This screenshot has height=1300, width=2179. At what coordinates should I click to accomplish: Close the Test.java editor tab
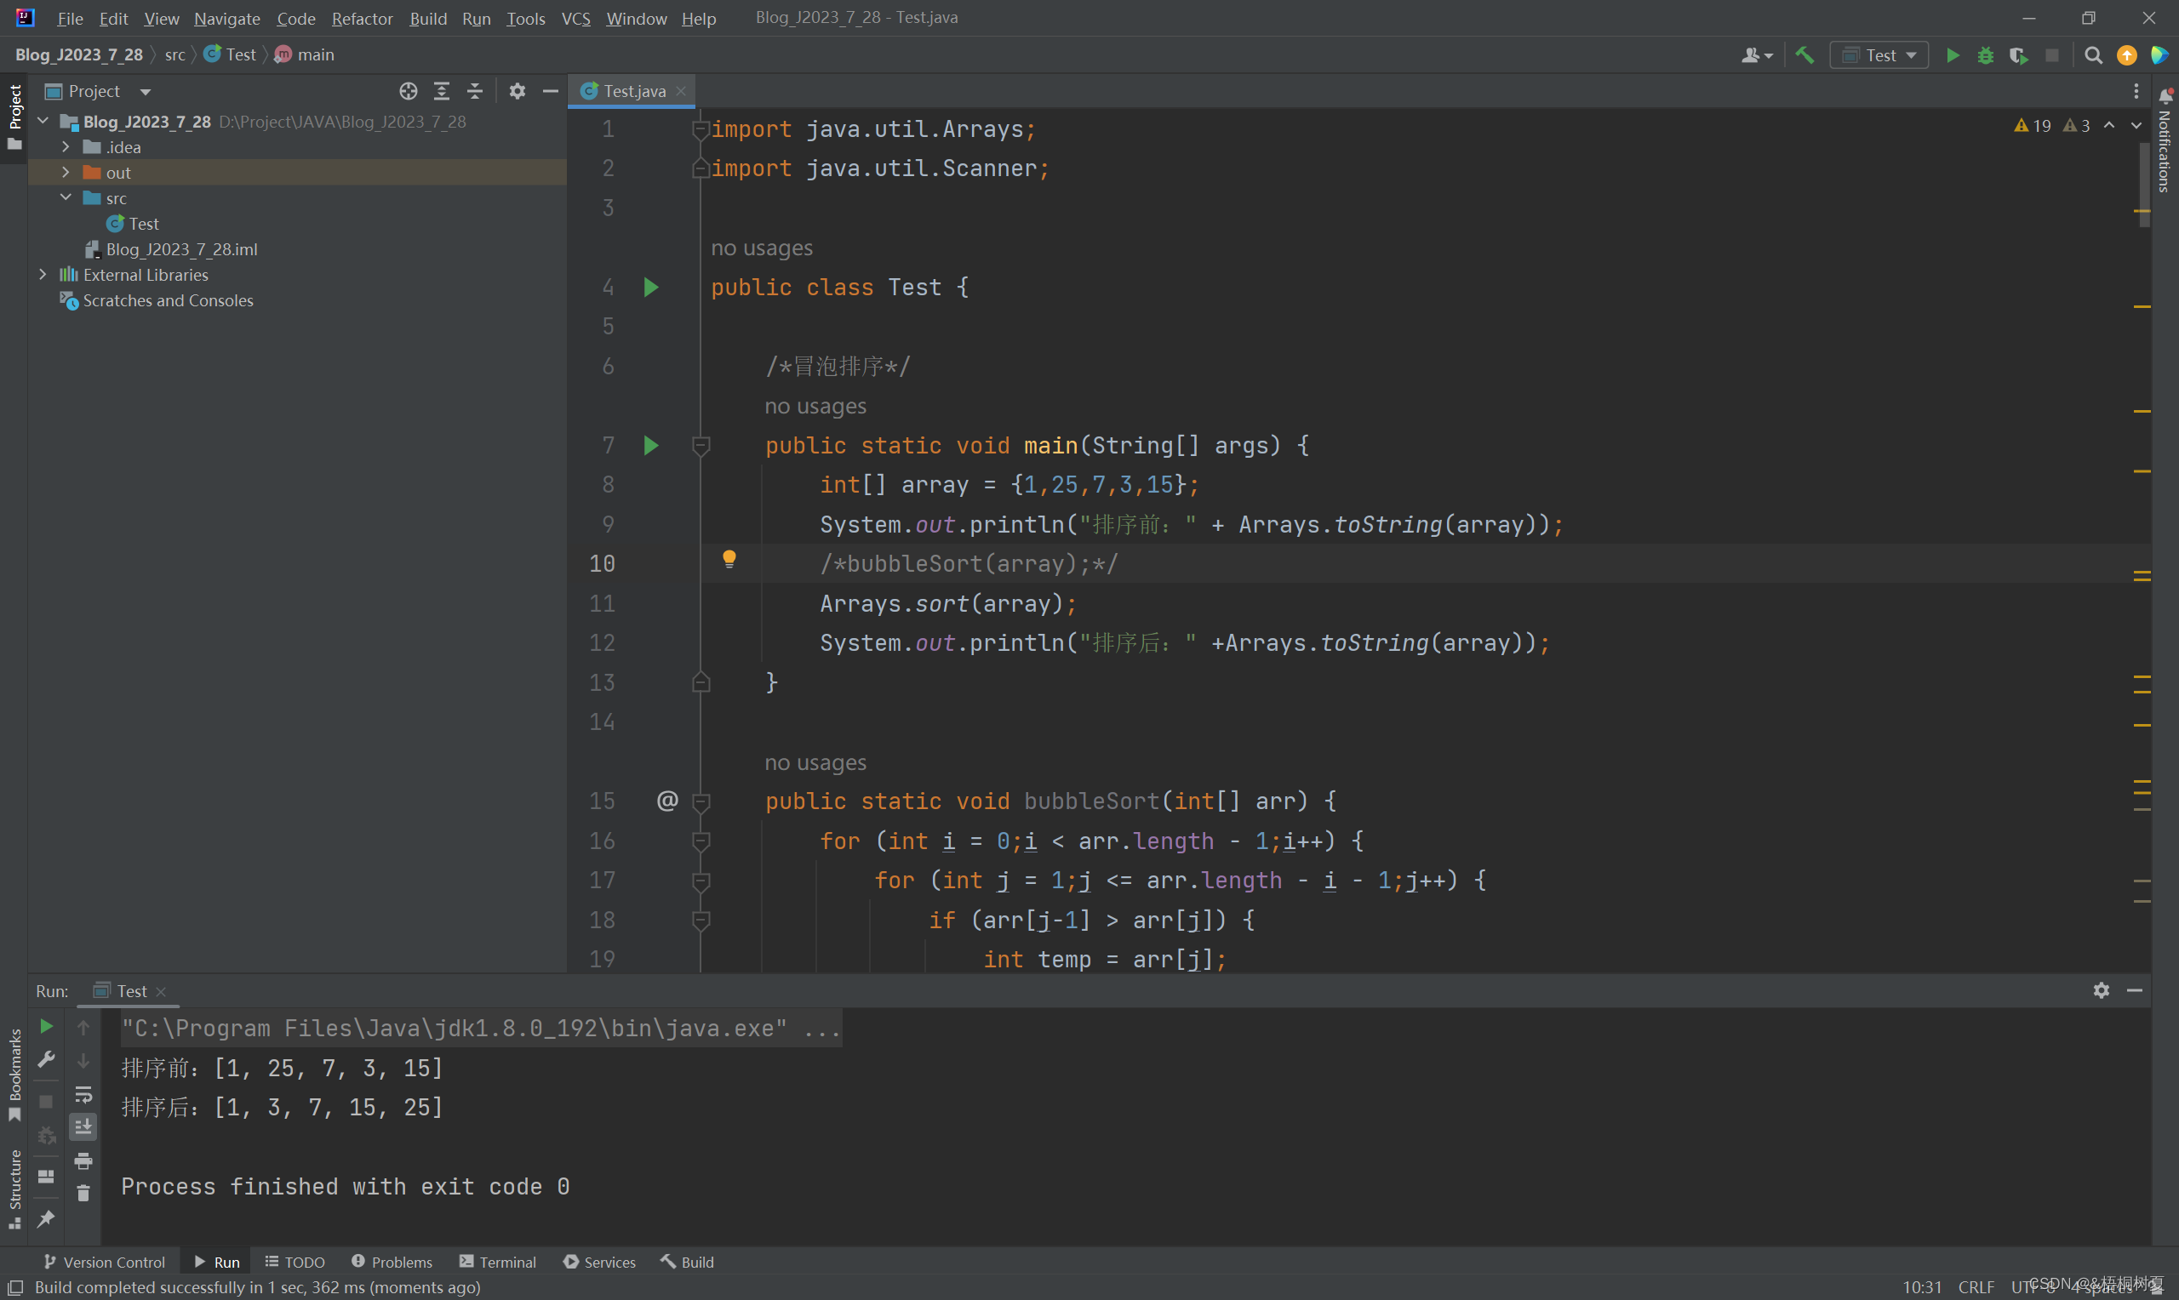pos(681,91)
